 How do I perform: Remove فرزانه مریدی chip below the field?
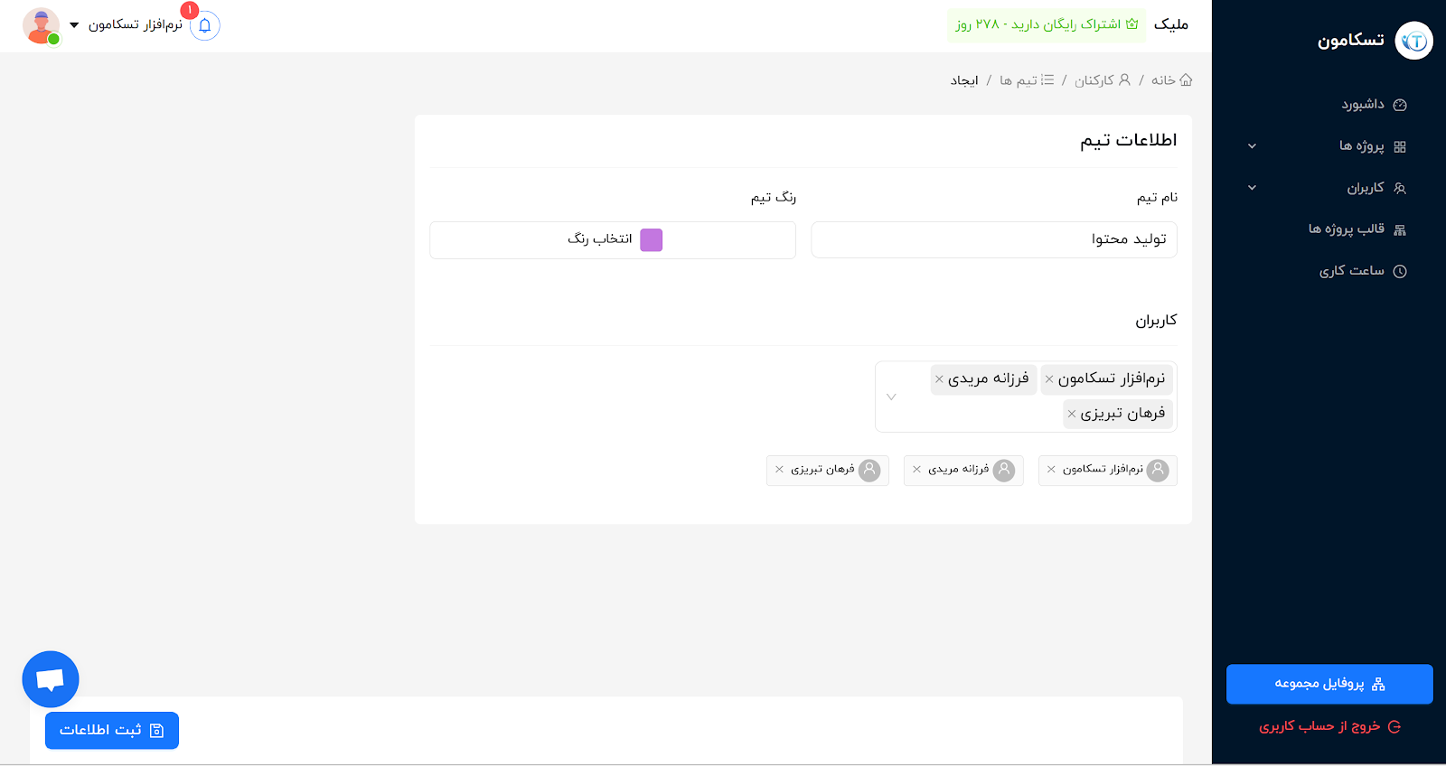coord(915,470)
